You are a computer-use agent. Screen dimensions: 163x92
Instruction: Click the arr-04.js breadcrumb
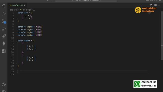point(25,10)
